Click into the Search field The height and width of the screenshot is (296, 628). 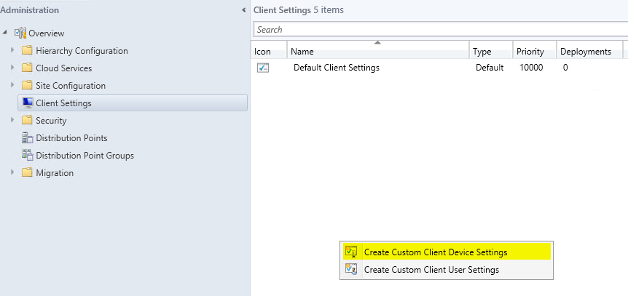tap(441, 30)
